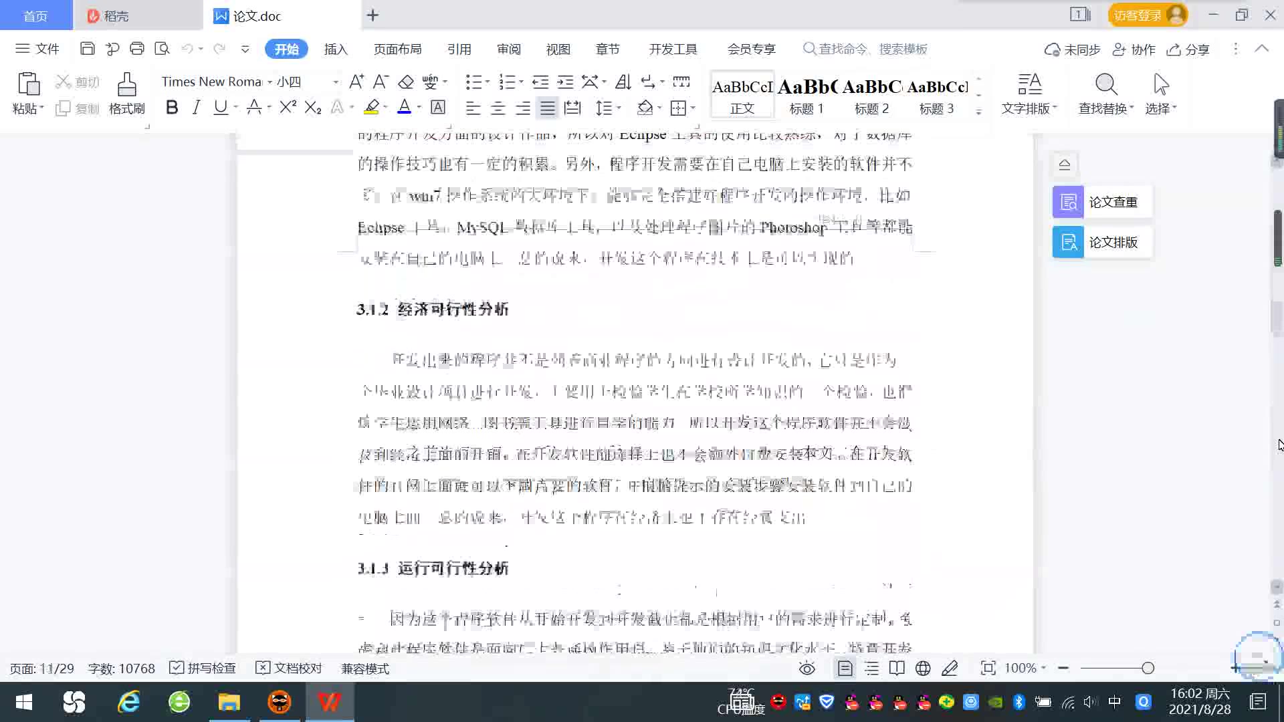The width and height of the screenshot is (1284, 722).
Task: Toggle Italic formatting
Action: click(196, 107)
